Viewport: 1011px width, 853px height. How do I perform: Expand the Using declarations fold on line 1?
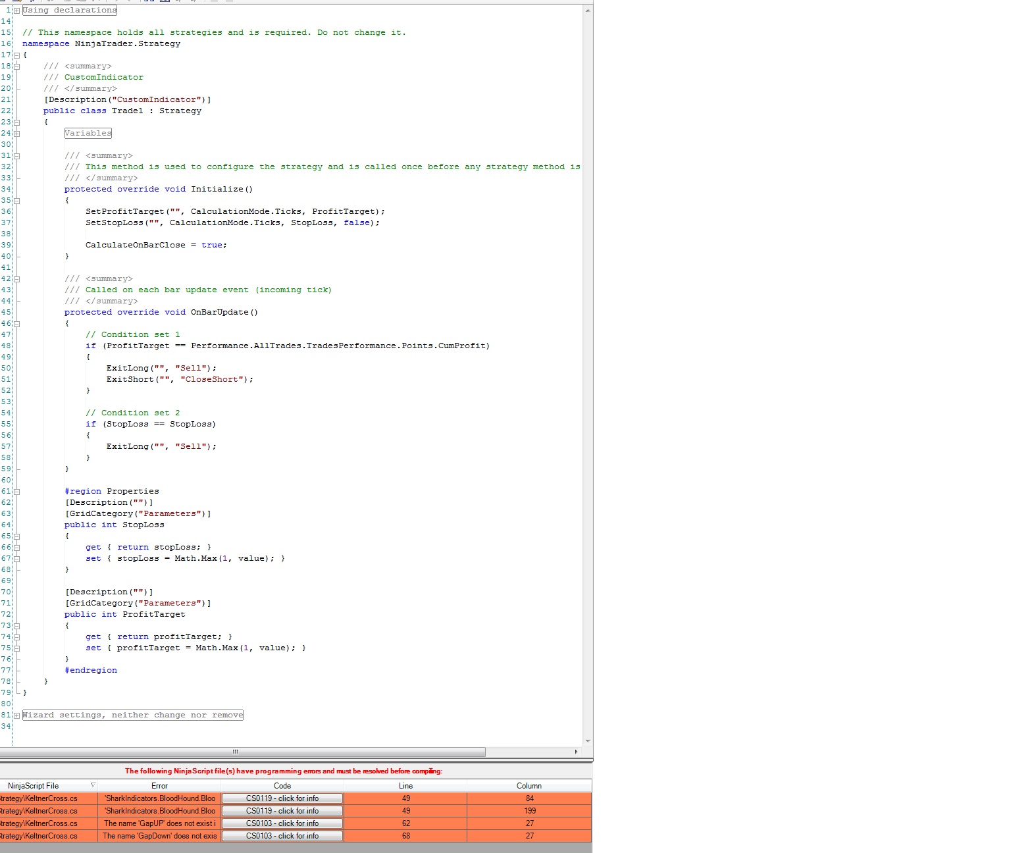16,11
